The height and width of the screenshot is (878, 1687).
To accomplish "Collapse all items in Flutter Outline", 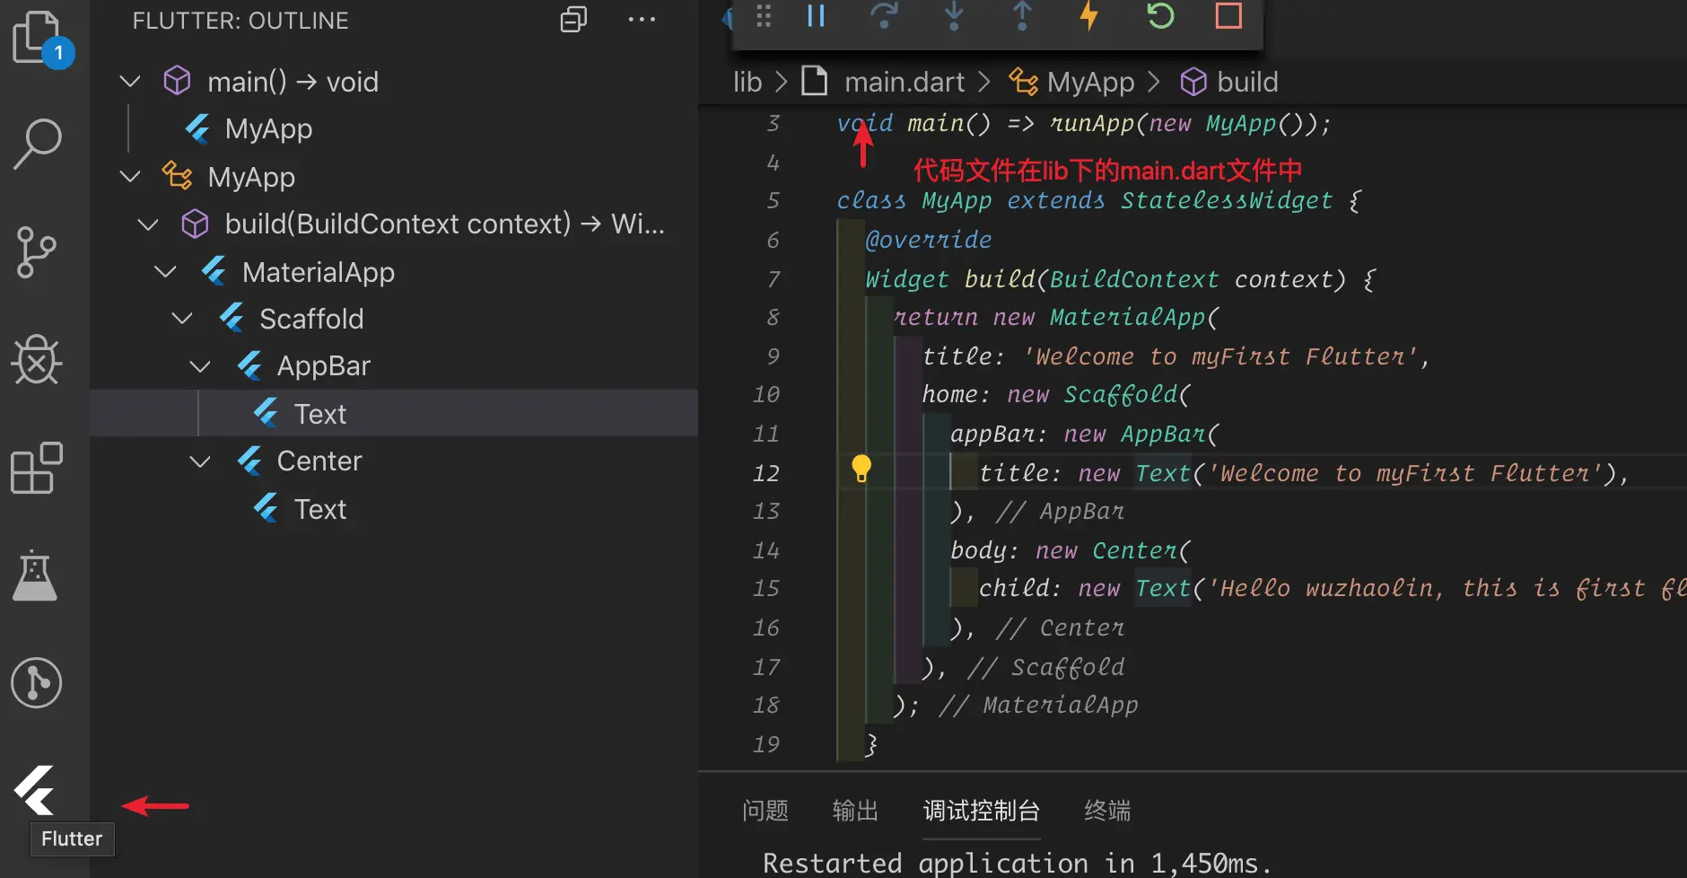I will 573,20.
